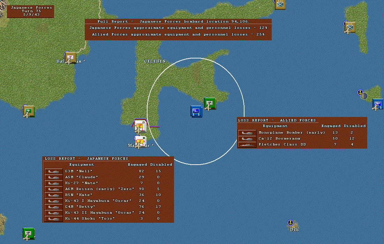Click the Engaged header in Japanese loss report
The height and width of the screenshot is (244, 384).
coord(137,165)
